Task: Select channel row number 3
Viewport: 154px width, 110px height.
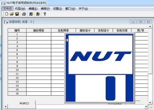Action: click(17, 42)
